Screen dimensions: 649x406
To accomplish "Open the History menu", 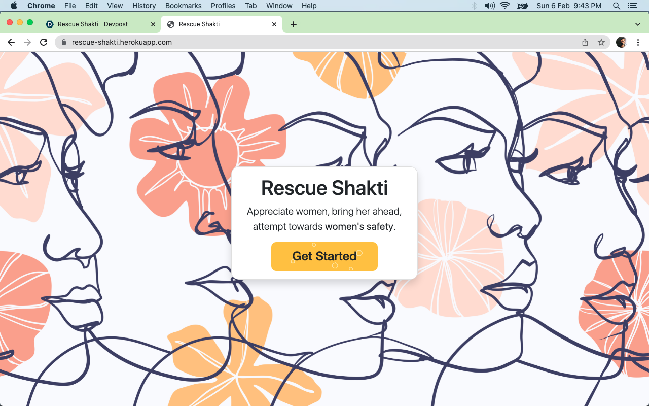I will 144,6.
